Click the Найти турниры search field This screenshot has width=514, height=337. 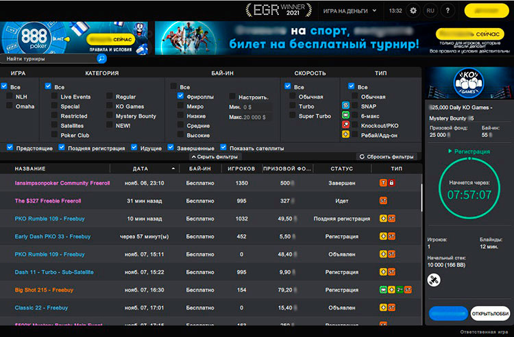49,59
